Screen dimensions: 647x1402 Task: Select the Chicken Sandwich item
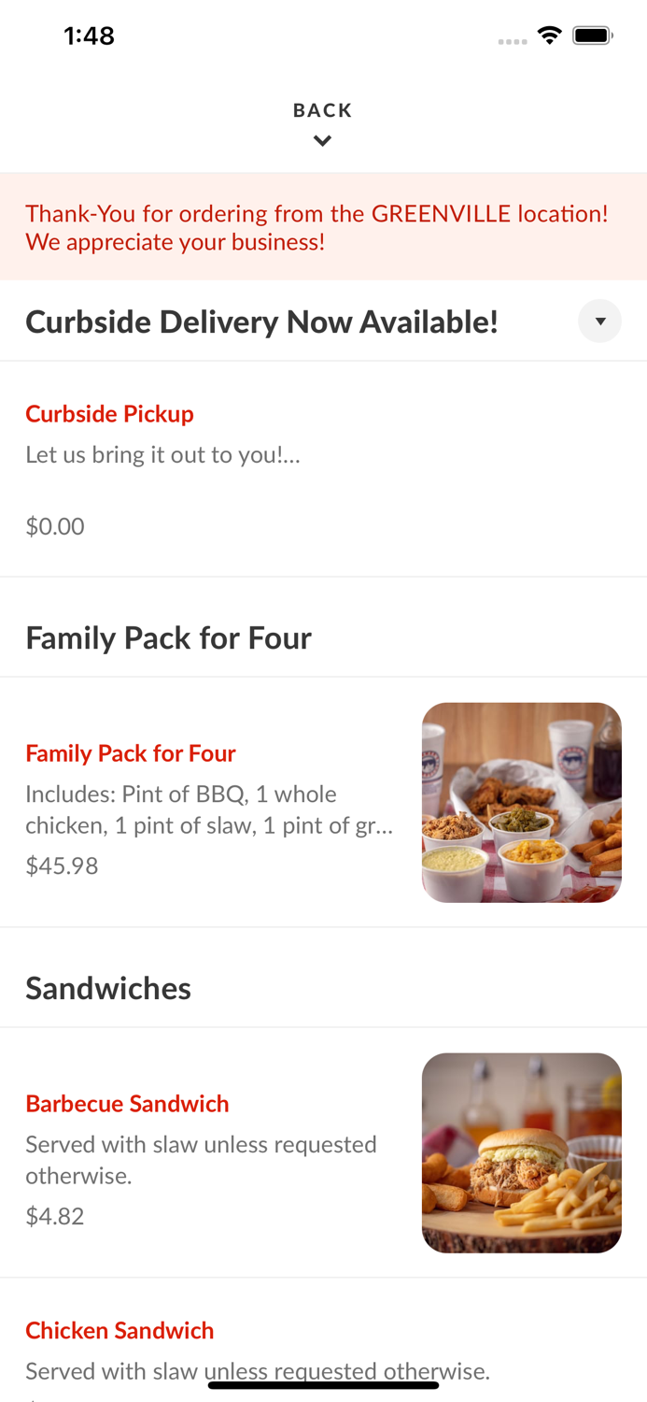tap(120, 1330)
